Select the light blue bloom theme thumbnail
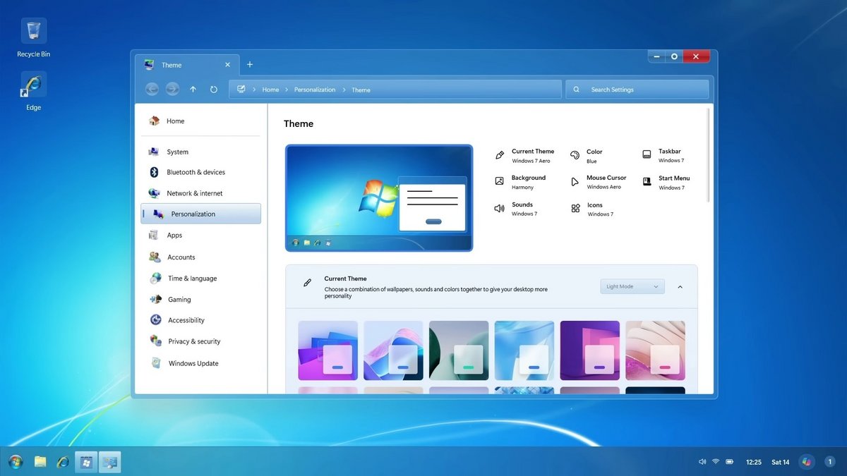 524,350
